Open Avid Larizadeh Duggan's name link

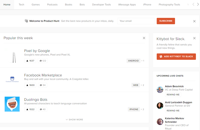point(178,102)
